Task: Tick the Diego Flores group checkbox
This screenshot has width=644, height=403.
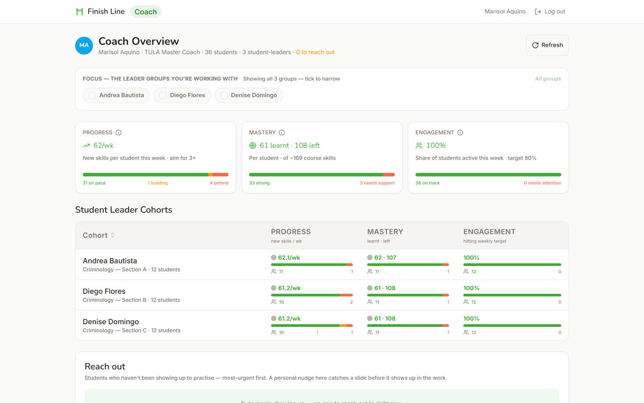Action: pos(163,95)
